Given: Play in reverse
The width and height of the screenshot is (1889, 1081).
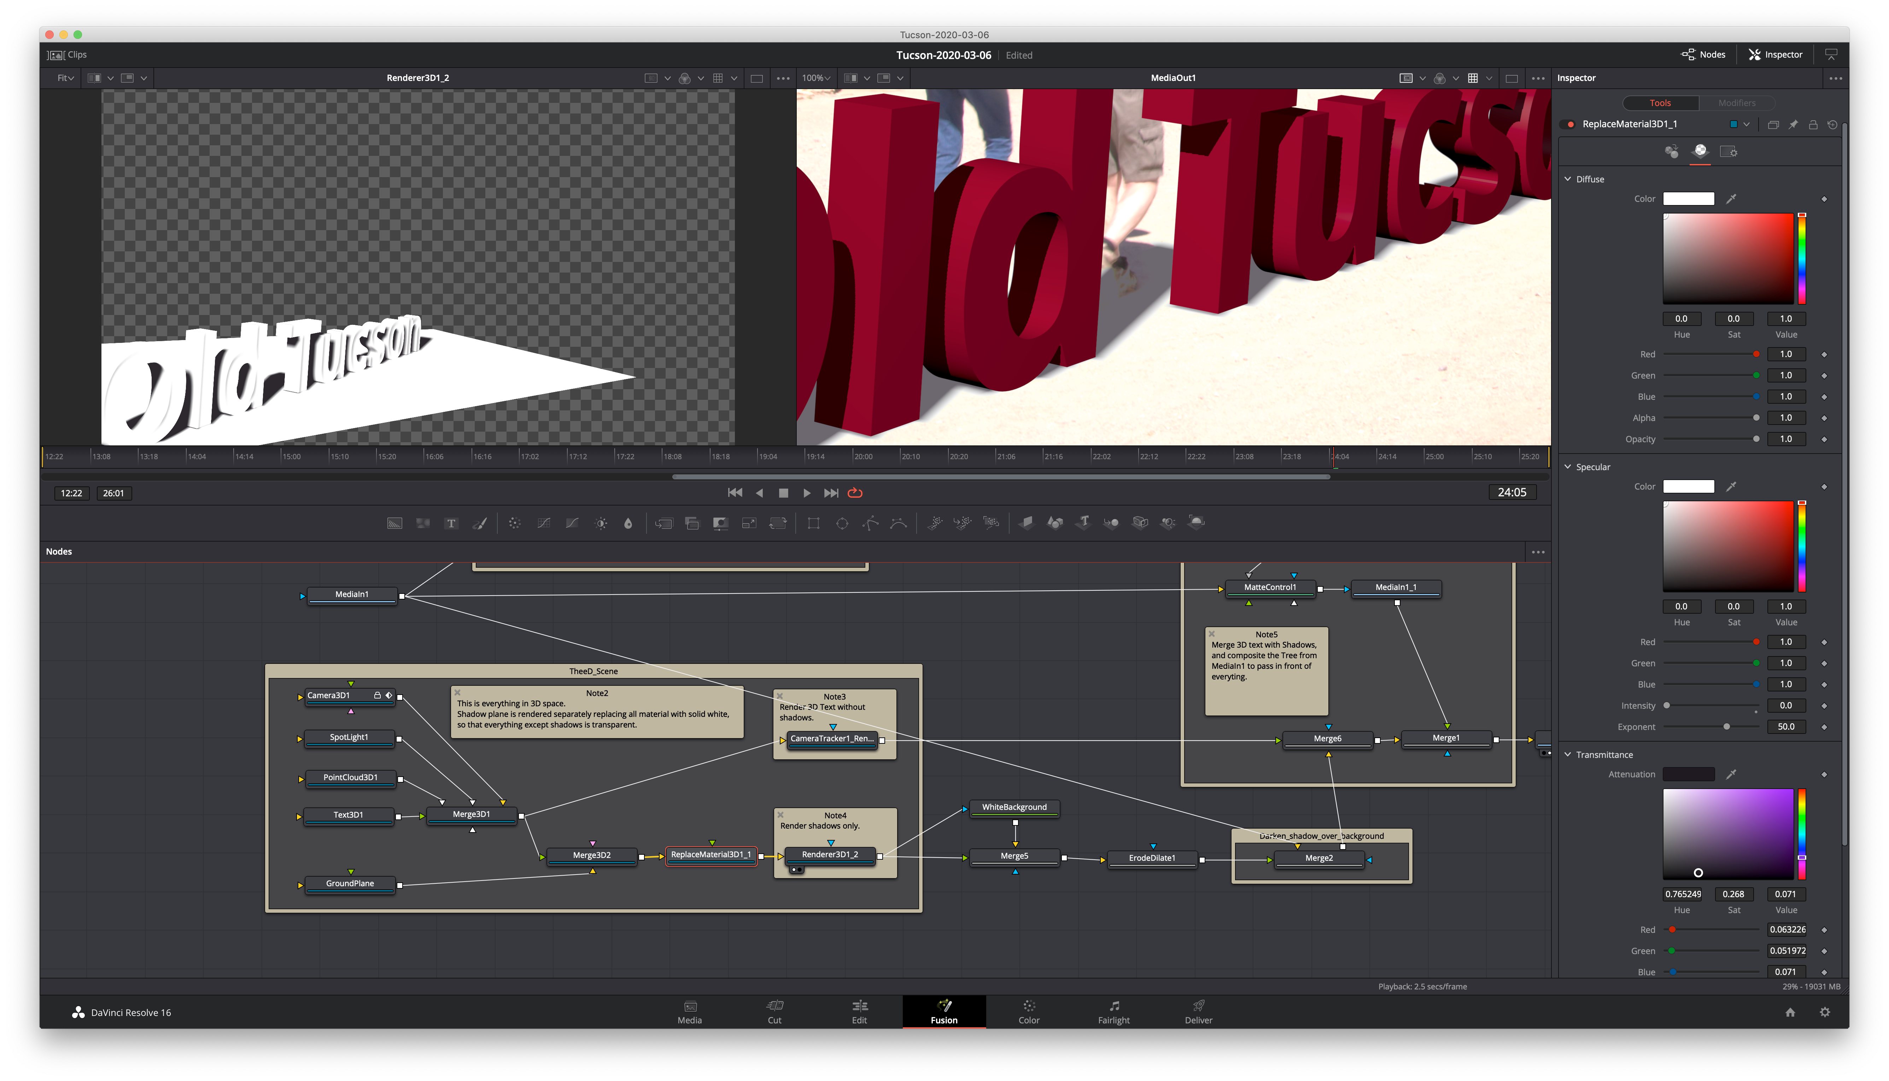Looking at the screenshot, I should click(759, 493).
